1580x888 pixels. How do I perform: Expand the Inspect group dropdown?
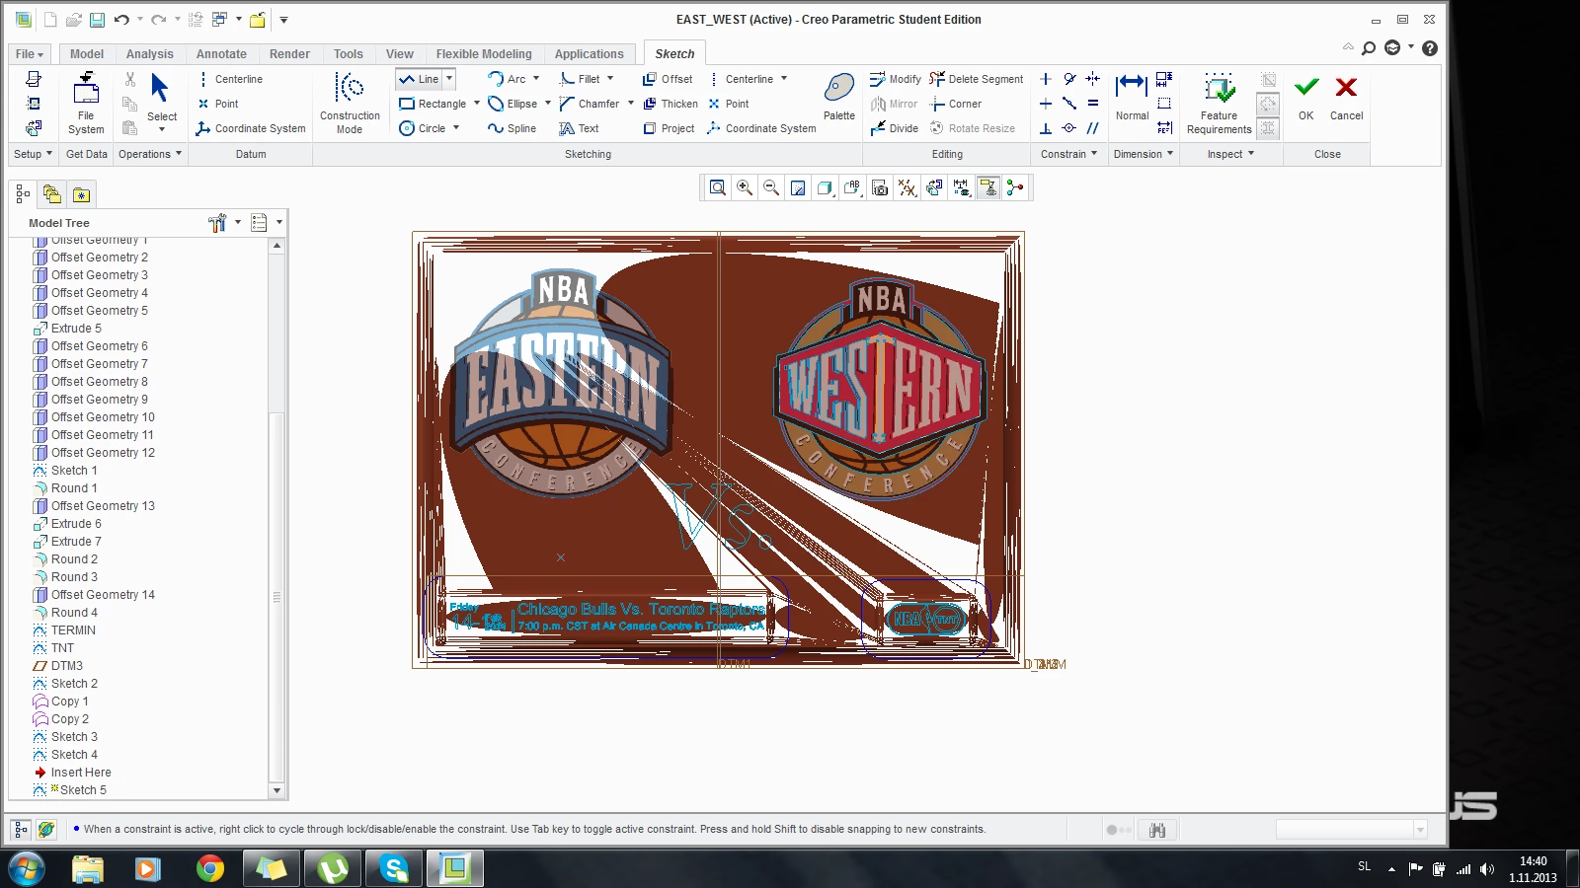(x=1230, y=154)
